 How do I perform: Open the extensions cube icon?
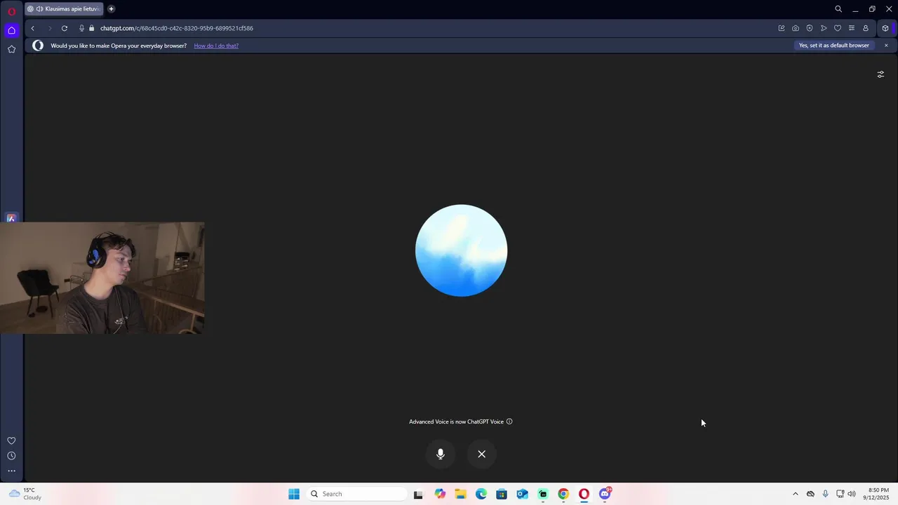click(x=885, y=28)
